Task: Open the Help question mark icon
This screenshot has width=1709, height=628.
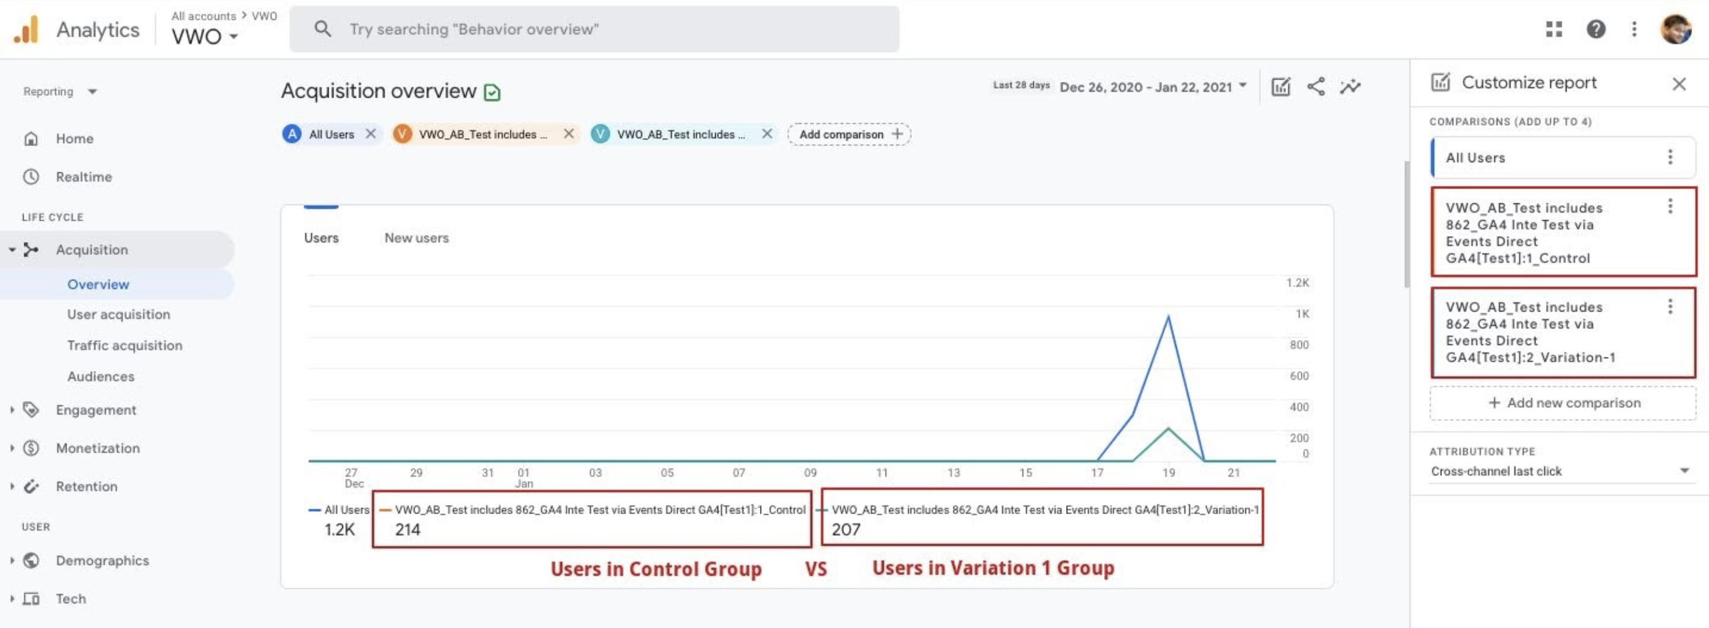Action: click(x=1596, y=29)
